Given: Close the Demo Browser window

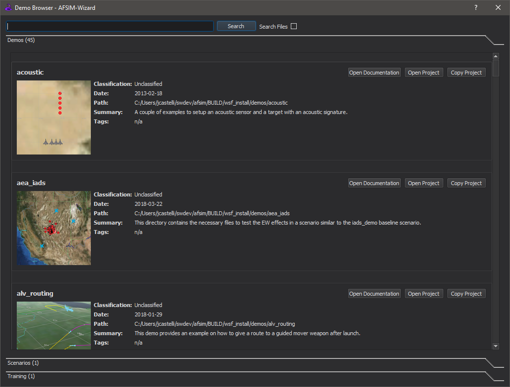Looking at the screenshot, I should point(498,7).
